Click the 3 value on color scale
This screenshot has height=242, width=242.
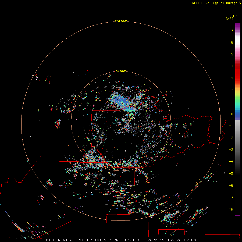[x=232, y=78]
